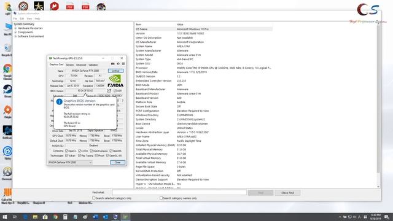Toggle the DirectCompute checkbox
Image resolution: width=393 pixels, height=221 pixels.
(x=91, y=151)
